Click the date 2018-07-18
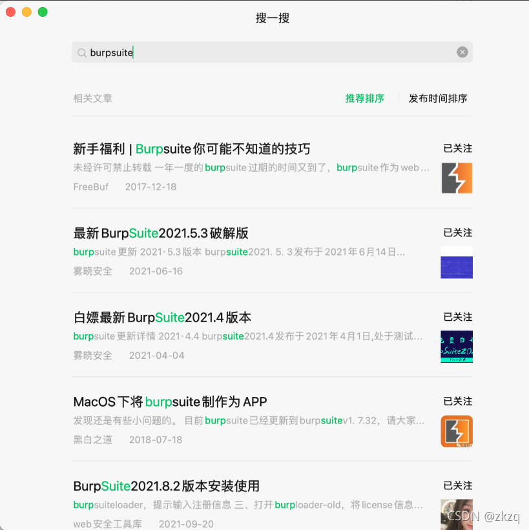 (156, 440)
